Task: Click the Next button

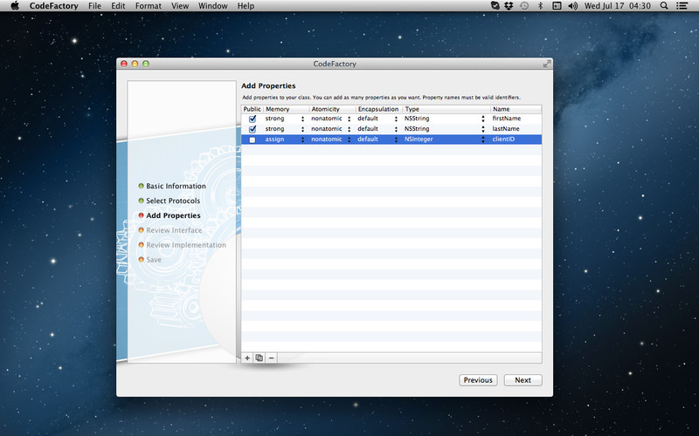Action: [x=523, y=380]
